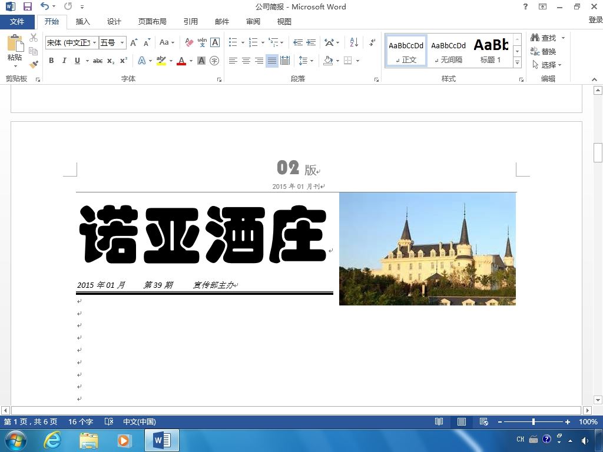The image size is (603, 452).
Task: Click the Cut scissors icon
Action: pyautogui.click(x=34, y=38)
